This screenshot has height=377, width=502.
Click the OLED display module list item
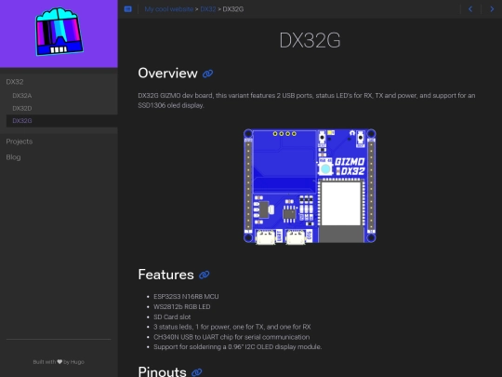238,347
